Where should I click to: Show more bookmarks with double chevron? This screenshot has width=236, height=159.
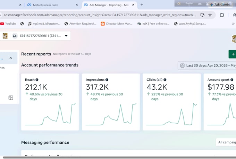233,24
